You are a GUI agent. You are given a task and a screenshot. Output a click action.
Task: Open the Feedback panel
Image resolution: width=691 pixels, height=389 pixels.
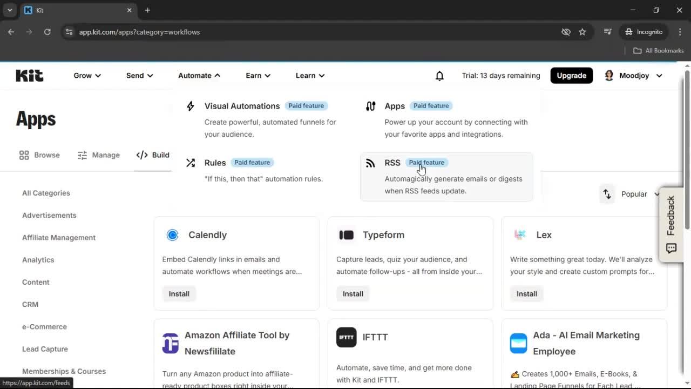point(671,224)
